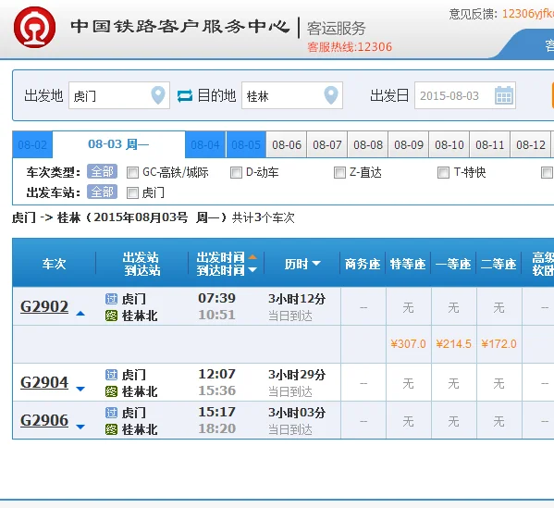Viewport: 554px width, 508px height.
Task: Click the 客运服务 header text
Action: [x=336, y=29]
